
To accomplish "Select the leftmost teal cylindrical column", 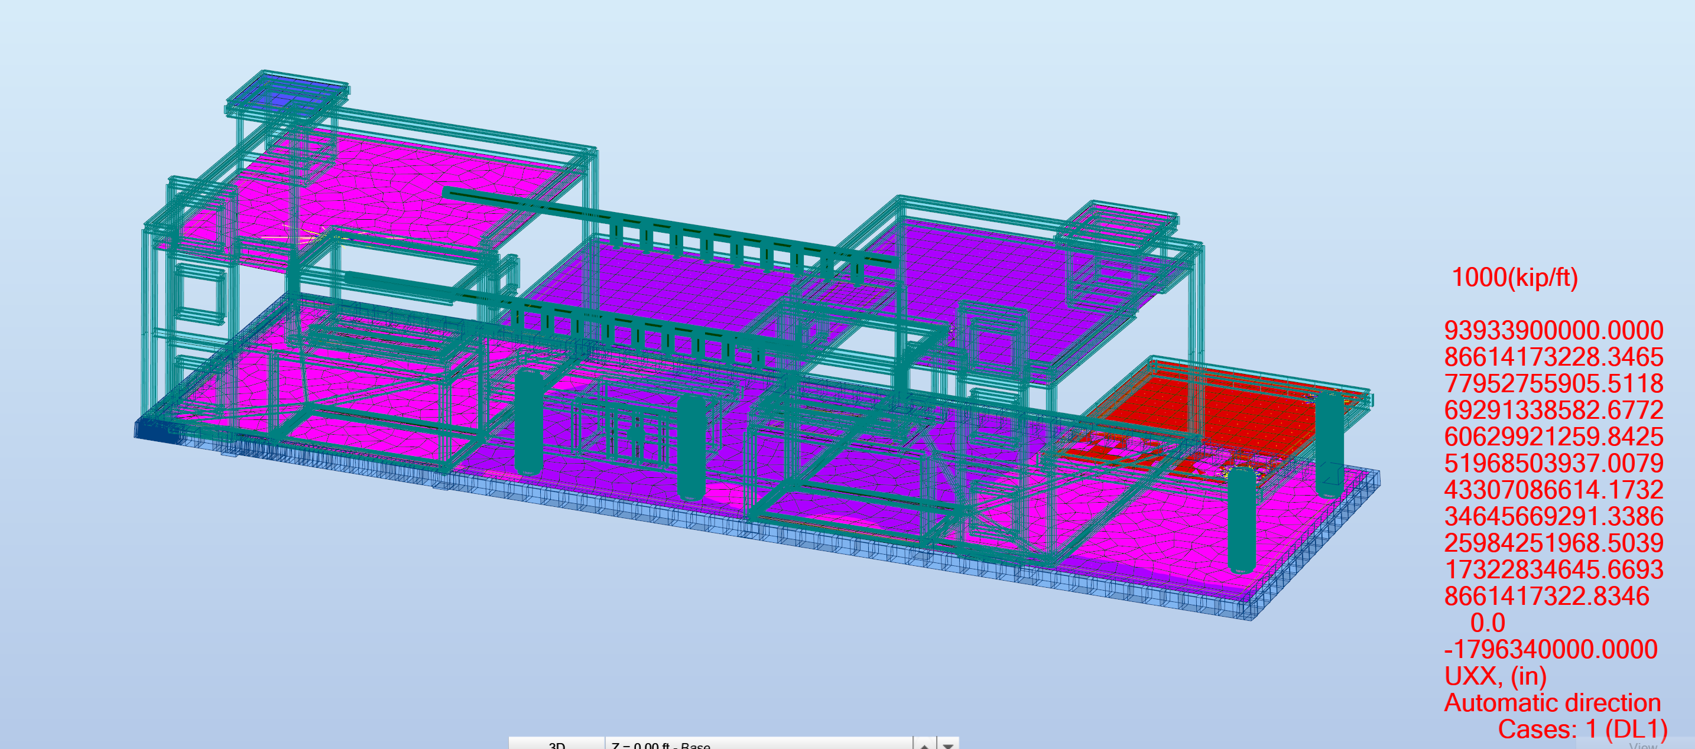I will click(x=528, y=422).
